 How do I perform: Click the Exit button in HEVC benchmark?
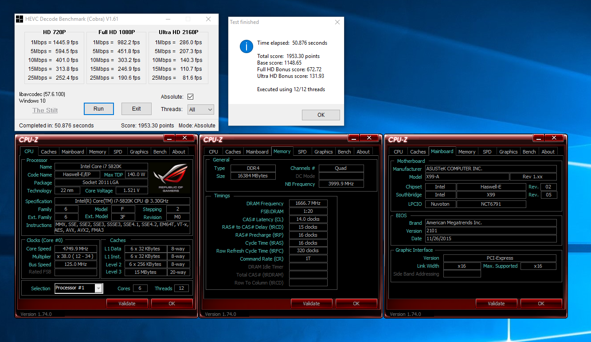(137, 109)
